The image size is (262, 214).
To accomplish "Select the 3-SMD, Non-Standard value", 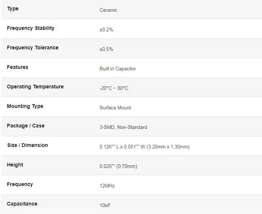I will 123,127.
